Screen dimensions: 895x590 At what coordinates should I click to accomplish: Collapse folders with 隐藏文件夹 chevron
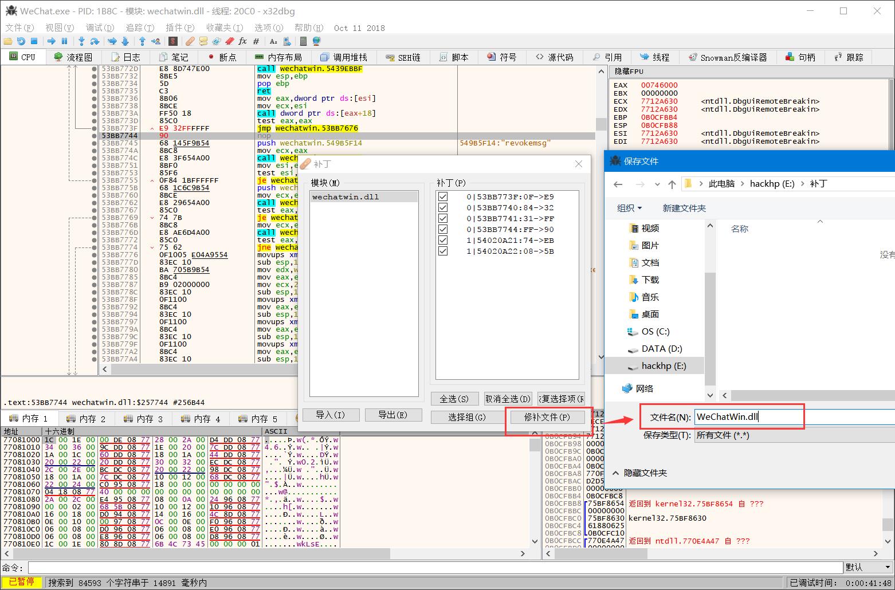(x=616, y=473)
